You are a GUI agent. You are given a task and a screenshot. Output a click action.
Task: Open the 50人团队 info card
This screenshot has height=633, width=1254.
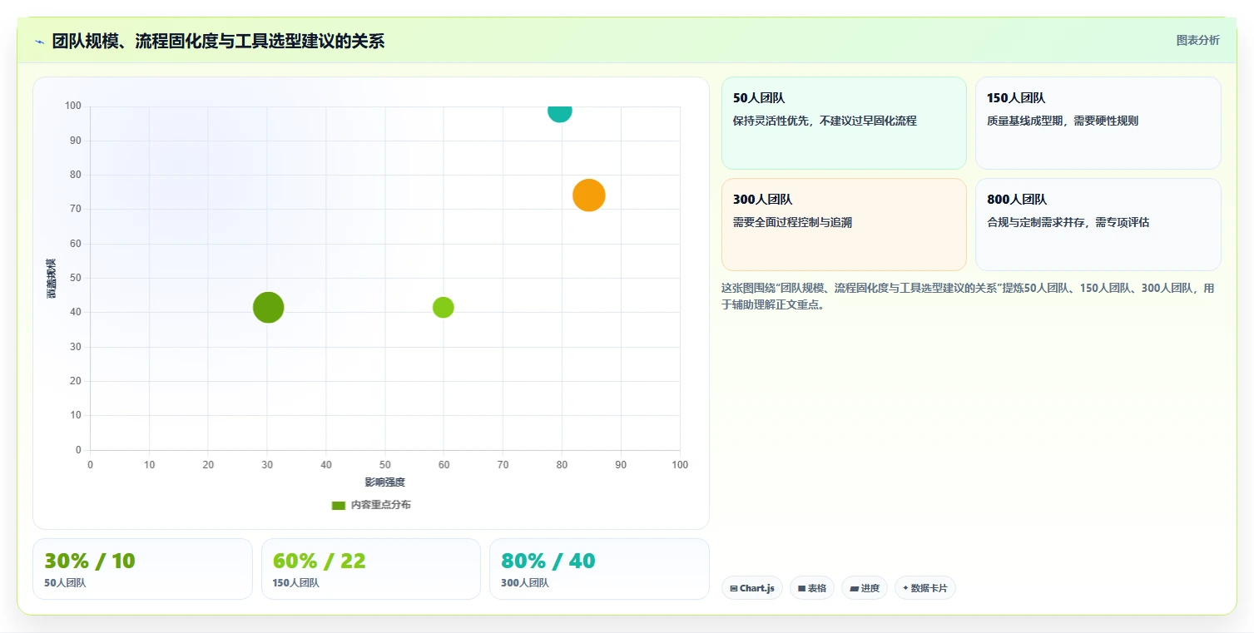point(844,123)
